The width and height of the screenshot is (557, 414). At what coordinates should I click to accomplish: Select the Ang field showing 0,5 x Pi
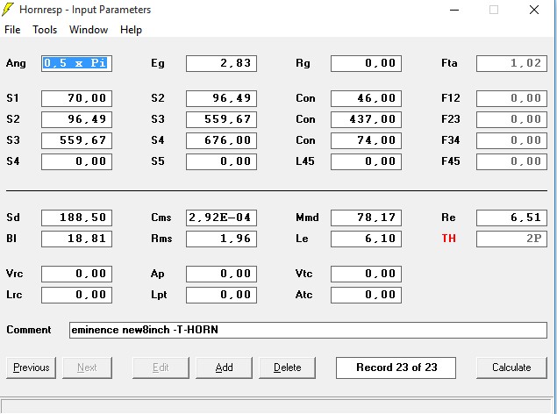tap(76, 63)
